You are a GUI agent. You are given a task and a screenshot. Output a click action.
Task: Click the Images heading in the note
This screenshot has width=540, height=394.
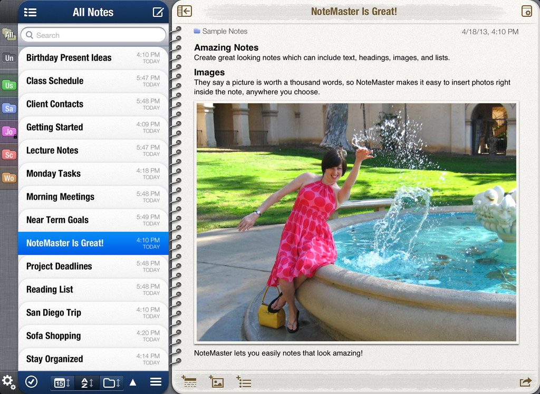click(209, 72)
